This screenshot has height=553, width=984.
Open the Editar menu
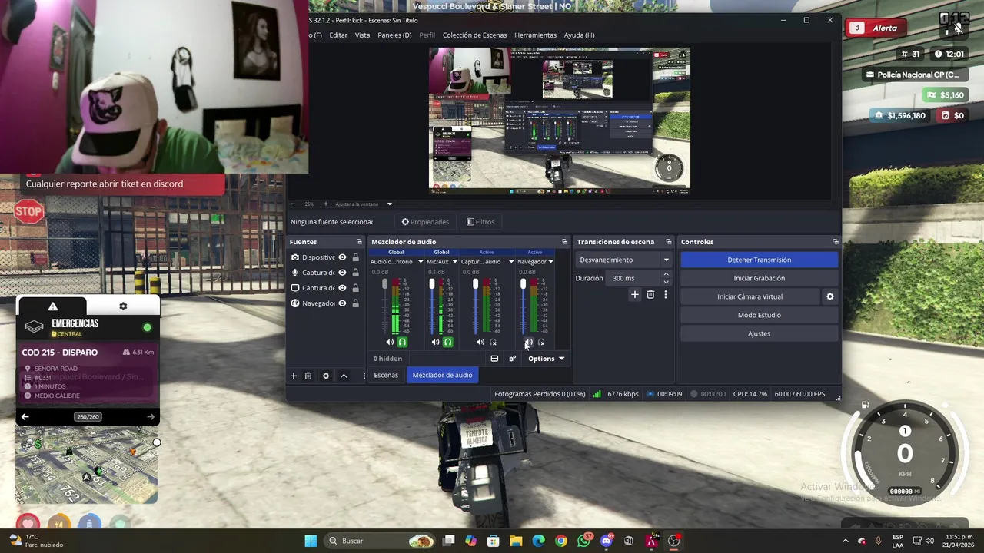338,35
